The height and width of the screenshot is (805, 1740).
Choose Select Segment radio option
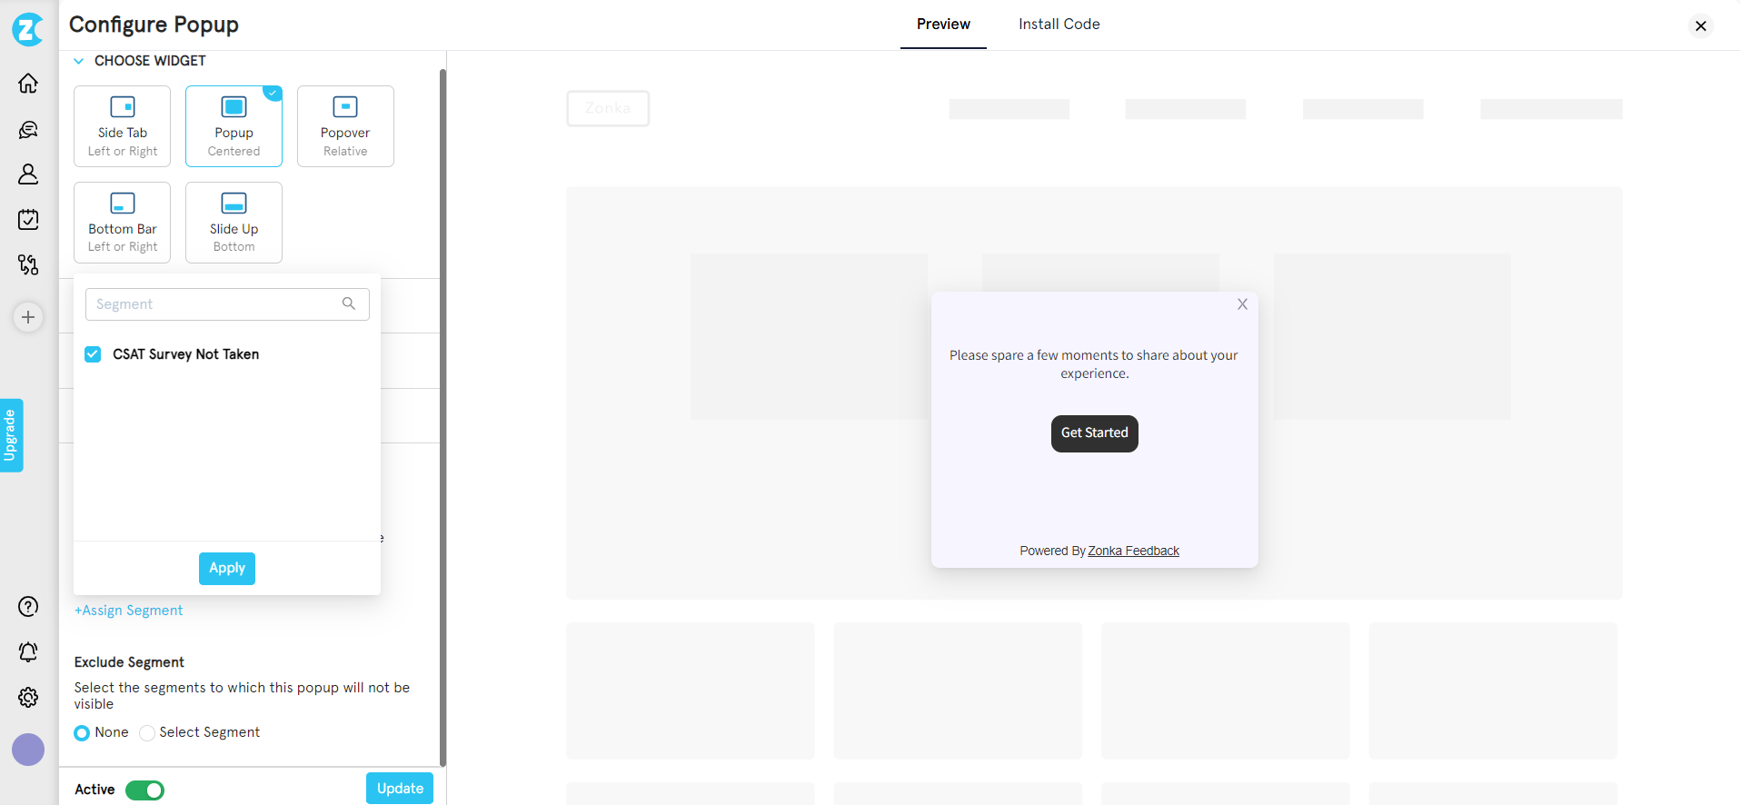coord(147,733)
